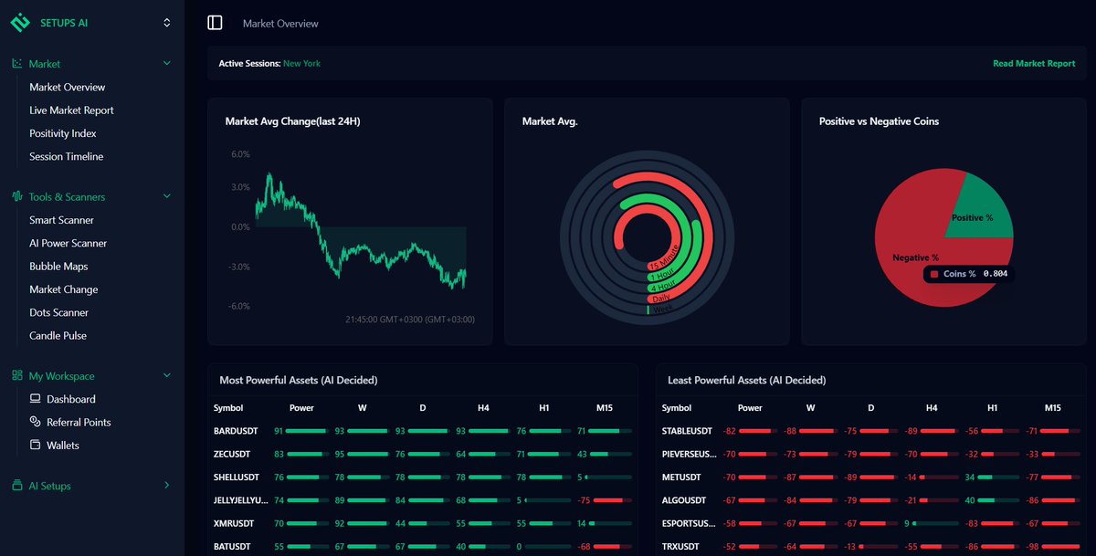Expand the AI Setups section

[166, 486]
